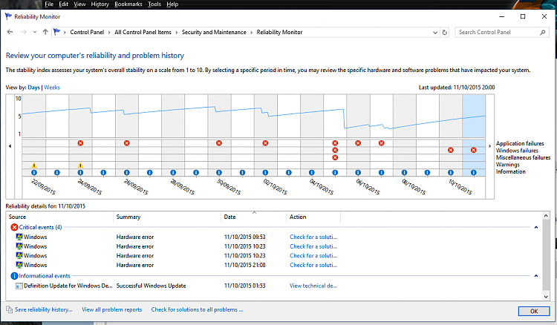557x325 pixels.
Task: Open View technical details for Definition Update
Action: click(313, 286)
